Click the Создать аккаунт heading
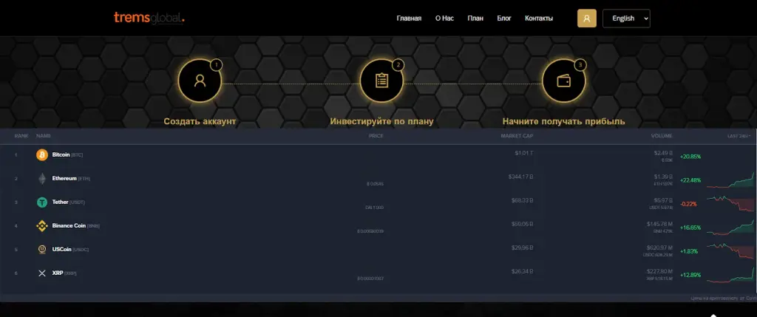Image resolution: width=757 pixels, height=317 pixels. point(200,122)
